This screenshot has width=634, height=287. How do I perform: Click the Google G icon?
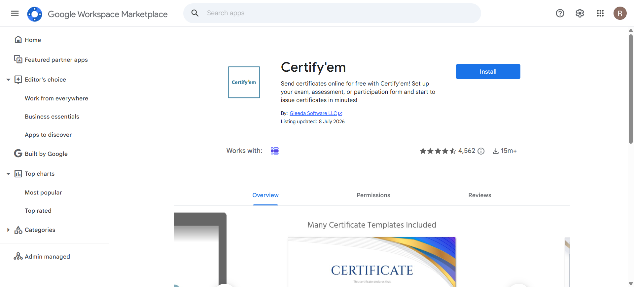coord(18,154)
